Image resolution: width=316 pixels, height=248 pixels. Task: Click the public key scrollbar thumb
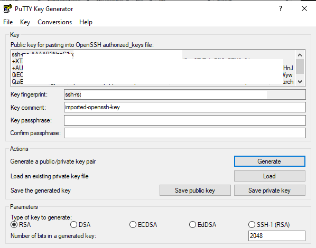click(x=300, y=66)
